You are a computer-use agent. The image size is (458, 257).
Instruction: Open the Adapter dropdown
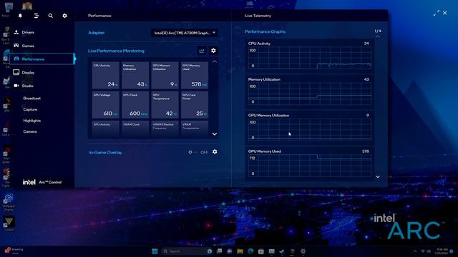pyautogui.click(x=185, y=33)
